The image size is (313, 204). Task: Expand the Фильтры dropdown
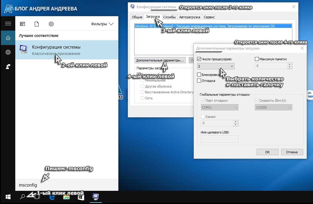tap(102, 24)
